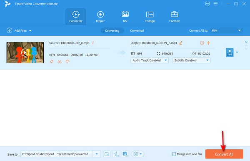Rename output file with pencil icon

(x=180, y=43)
